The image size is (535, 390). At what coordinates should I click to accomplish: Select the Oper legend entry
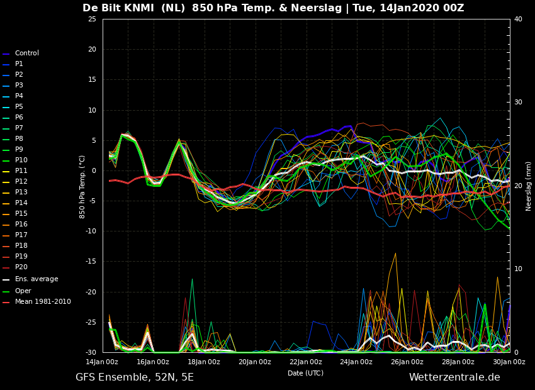[23, 291]
